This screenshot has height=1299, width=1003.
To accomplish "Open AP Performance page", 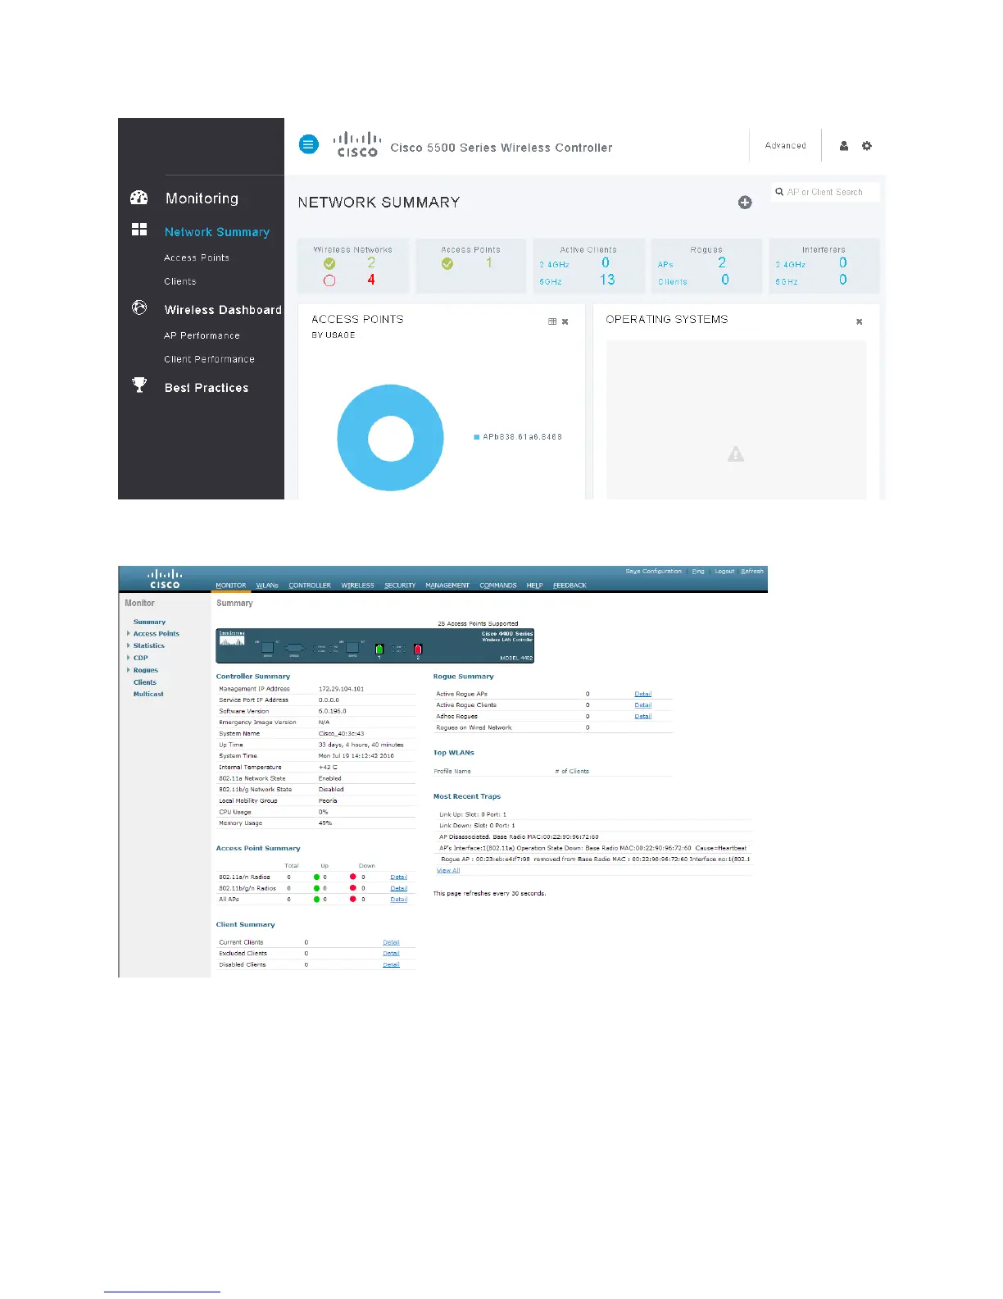I will pos(202,335).
